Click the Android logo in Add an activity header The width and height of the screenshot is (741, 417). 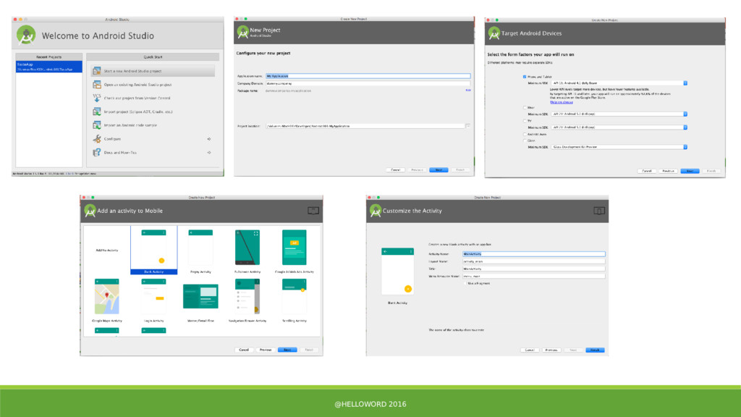coord(90,211)
